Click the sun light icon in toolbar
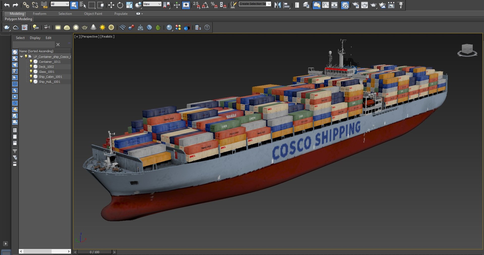The image size is (484, 255). click(102, 27)
